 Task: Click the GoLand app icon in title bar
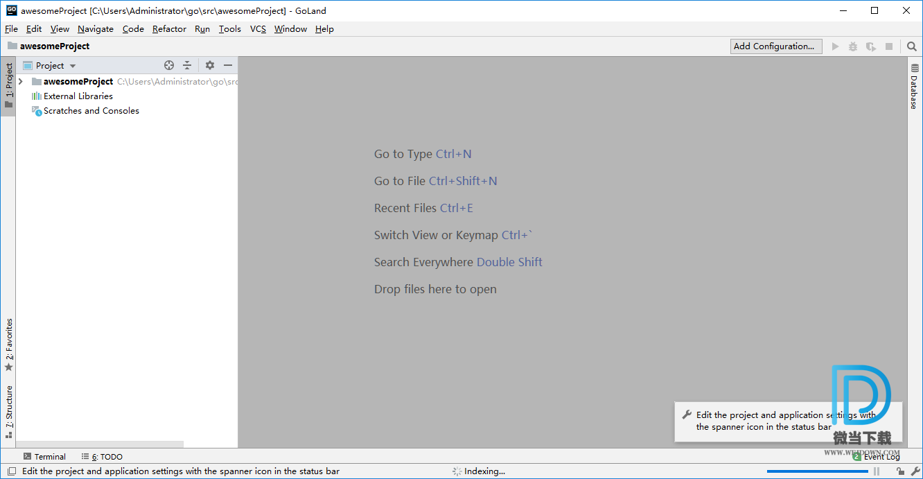pyautogui.click(x=11, y=10)
